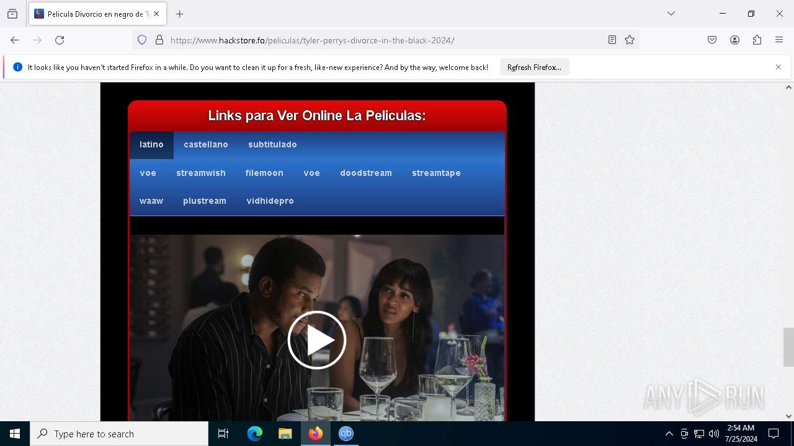Click the tracking protection shield icon
This screenshot has height=446, width=794.
tap(142, 40)
